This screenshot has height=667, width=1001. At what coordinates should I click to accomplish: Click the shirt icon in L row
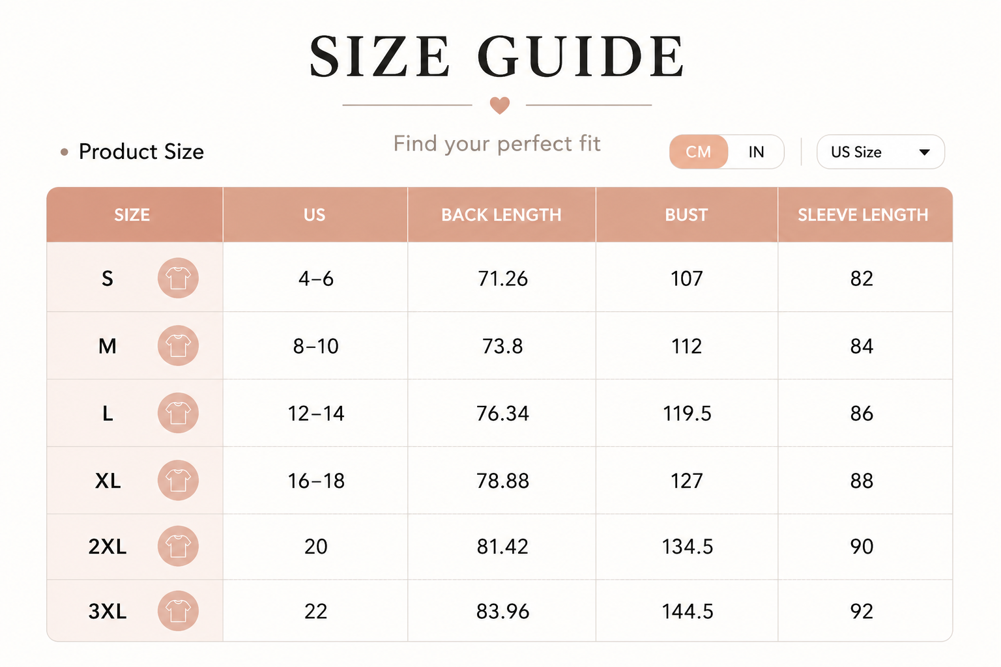178,413
